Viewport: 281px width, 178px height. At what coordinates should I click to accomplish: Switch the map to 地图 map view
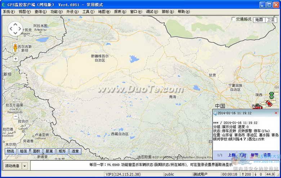click(x=259, y=20)
